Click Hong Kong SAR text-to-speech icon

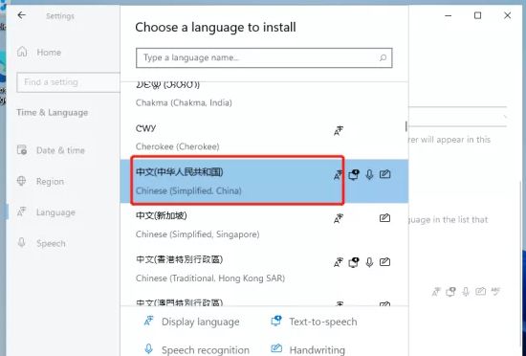(x=354, y=262)
